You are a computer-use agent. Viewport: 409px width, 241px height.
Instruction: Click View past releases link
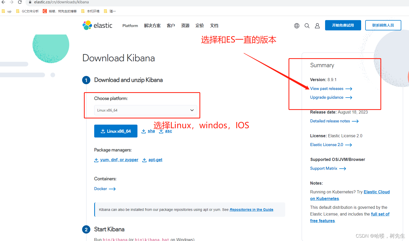(327, 89)
